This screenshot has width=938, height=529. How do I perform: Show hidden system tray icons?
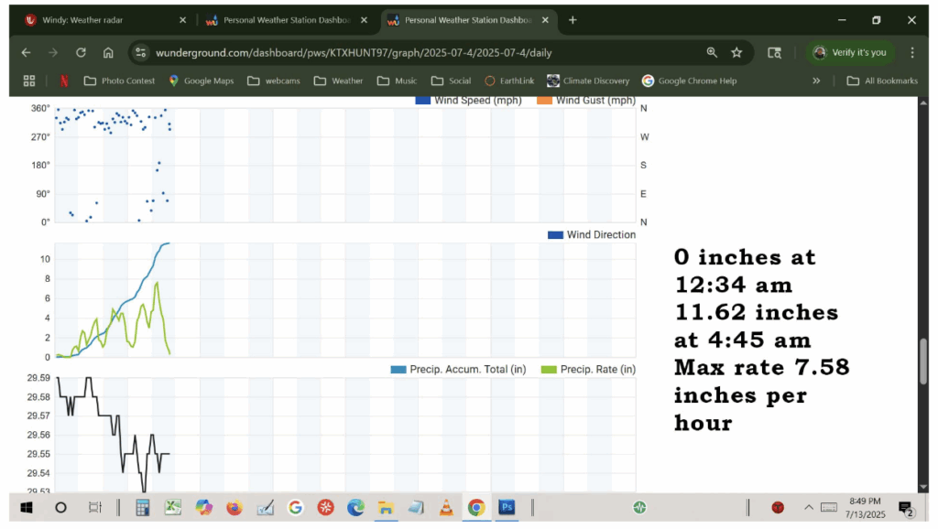pyautogui.click(x=809, y=507)
